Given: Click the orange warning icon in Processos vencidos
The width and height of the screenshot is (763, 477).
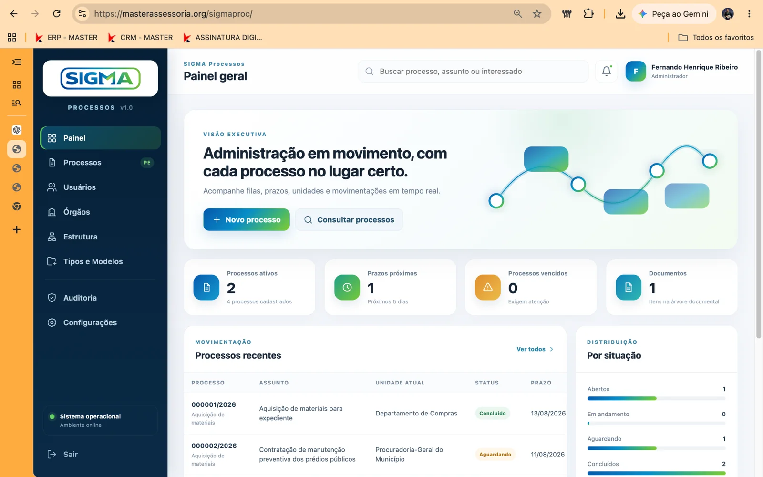Looking at the screenshot, I should (x=488, y=287).
